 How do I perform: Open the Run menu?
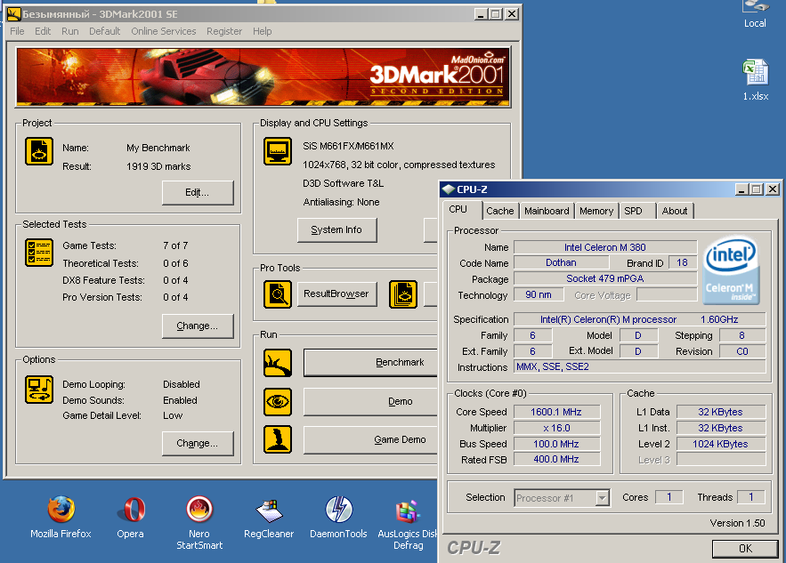70,31
